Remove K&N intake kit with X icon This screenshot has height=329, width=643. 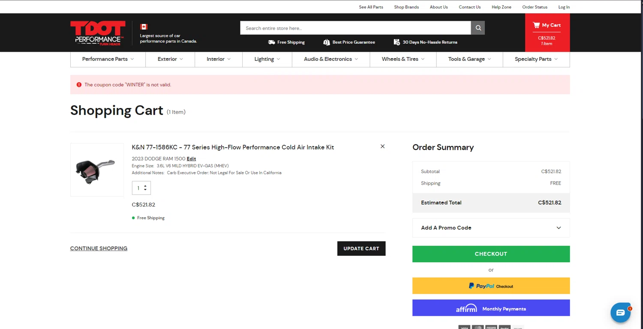382,147
